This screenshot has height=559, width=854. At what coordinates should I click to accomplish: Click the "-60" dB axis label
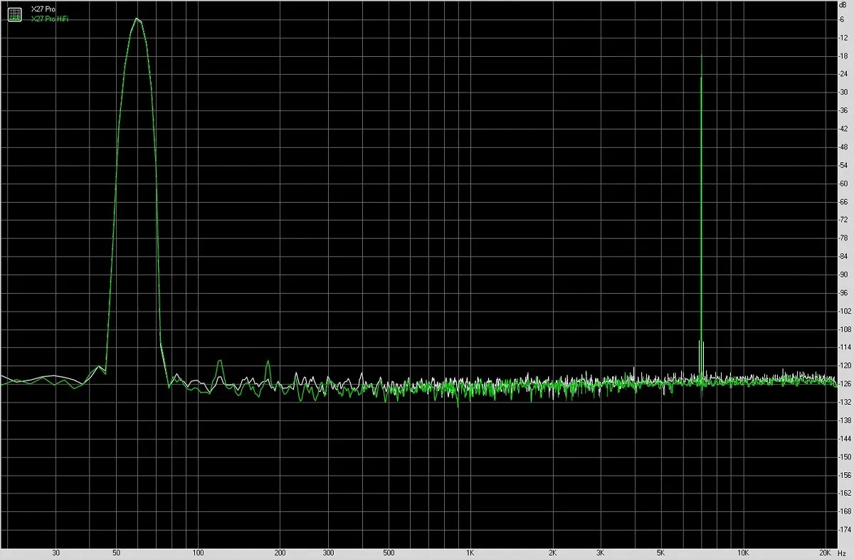[843, 183]
